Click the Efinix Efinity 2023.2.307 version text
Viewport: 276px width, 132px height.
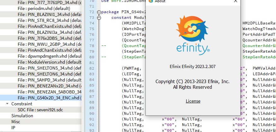(x=192, y=66)
